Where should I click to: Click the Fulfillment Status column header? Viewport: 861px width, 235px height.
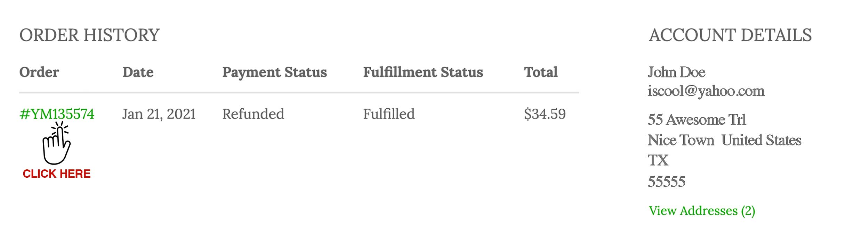[423, 72]
